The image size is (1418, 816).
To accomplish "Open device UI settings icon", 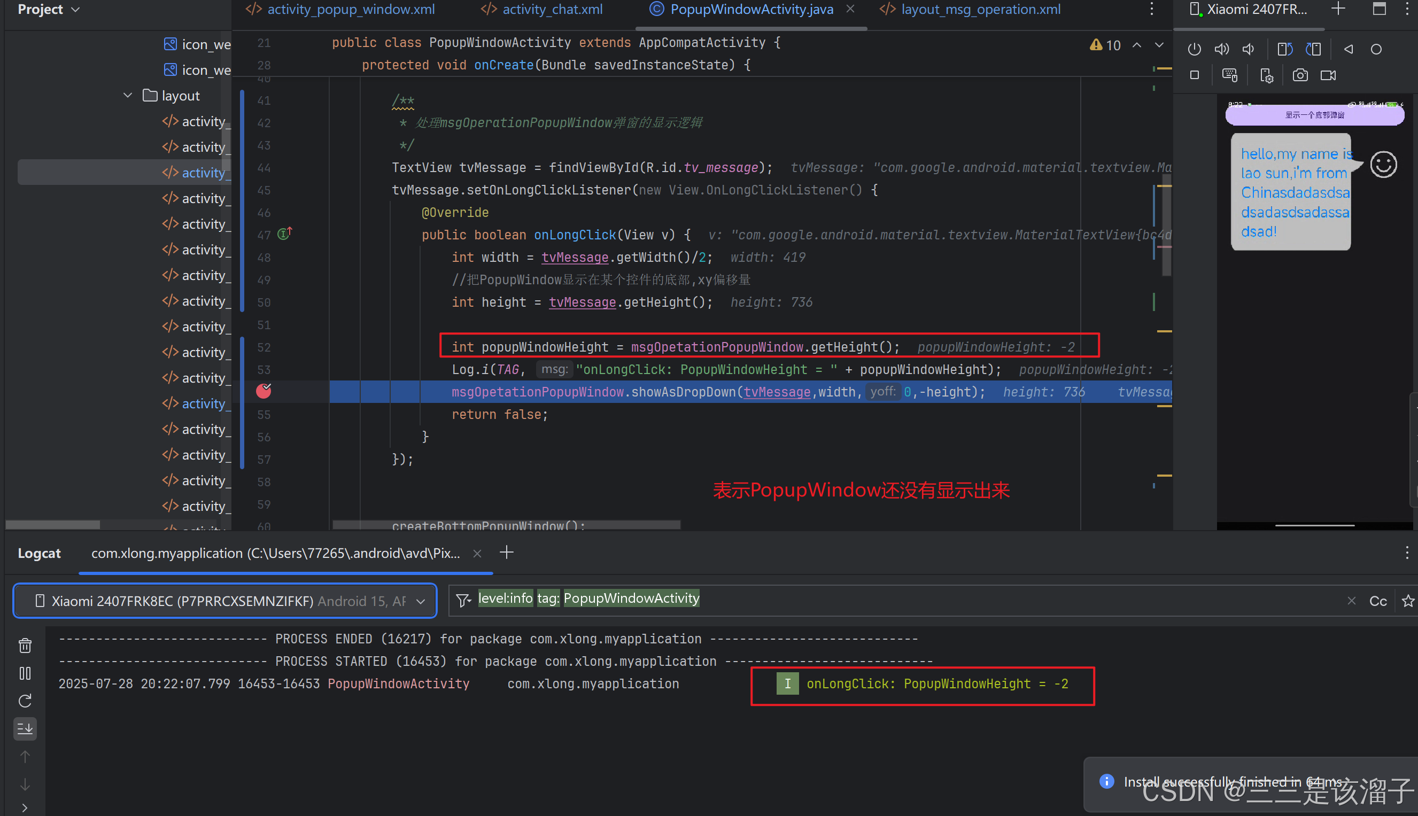I will 1267,75.
